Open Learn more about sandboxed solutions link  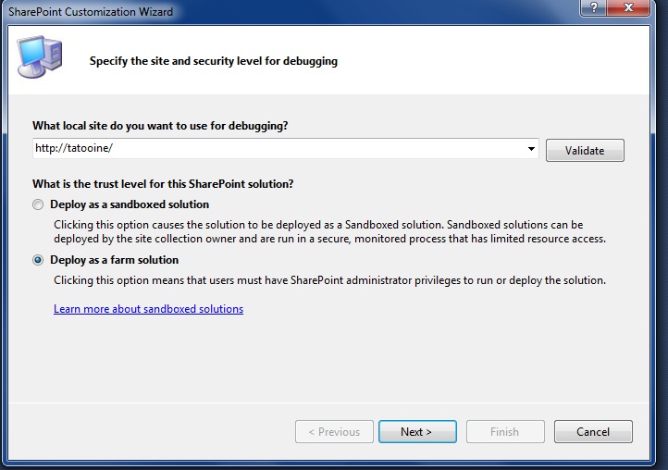tap(148, 309)
